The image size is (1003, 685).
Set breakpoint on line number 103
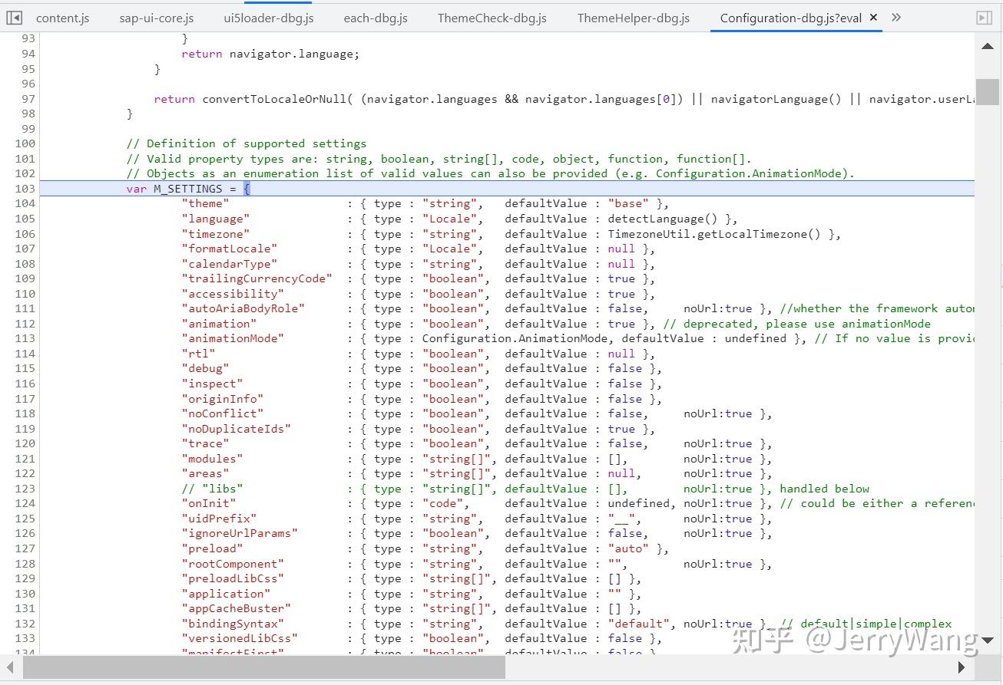pyautogui.click(x=25, y=189)
